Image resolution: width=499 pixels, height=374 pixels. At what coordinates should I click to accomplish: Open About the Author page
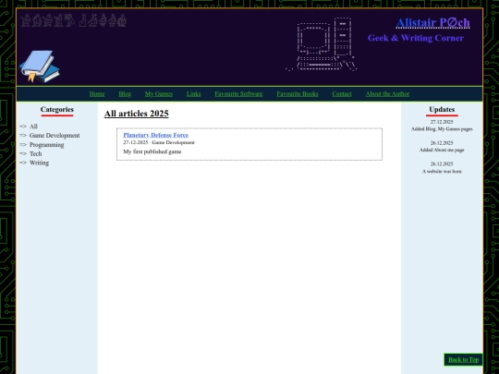click(387, 94)
